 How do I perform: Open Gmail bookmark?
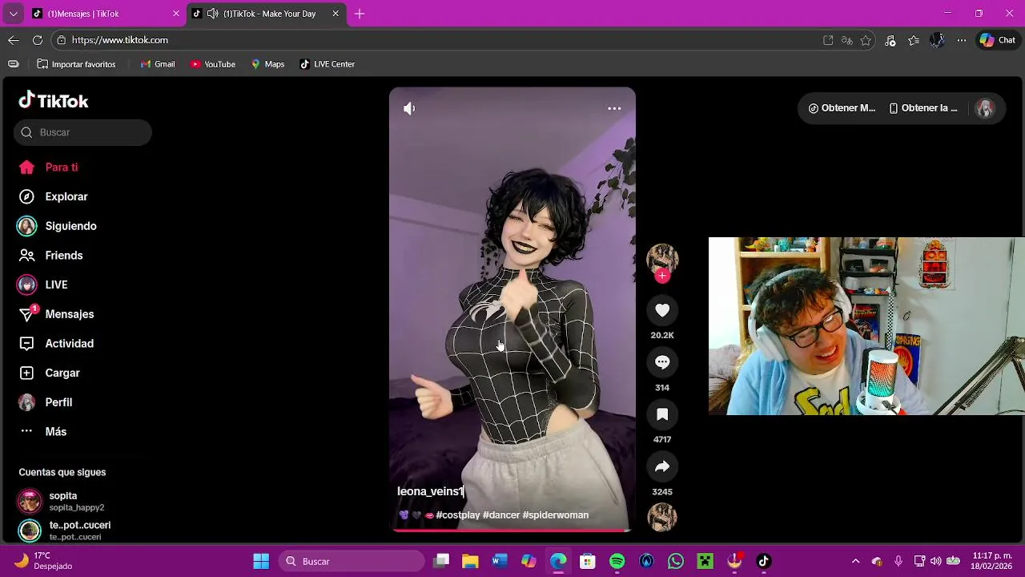pyautogui.click(x=158, y=64)
